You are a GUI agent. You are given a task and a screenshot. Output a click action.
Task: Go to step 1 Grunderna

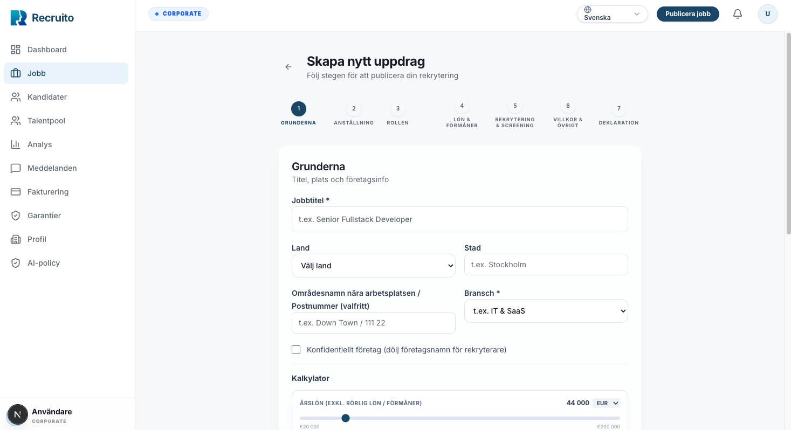pos(298,114)
